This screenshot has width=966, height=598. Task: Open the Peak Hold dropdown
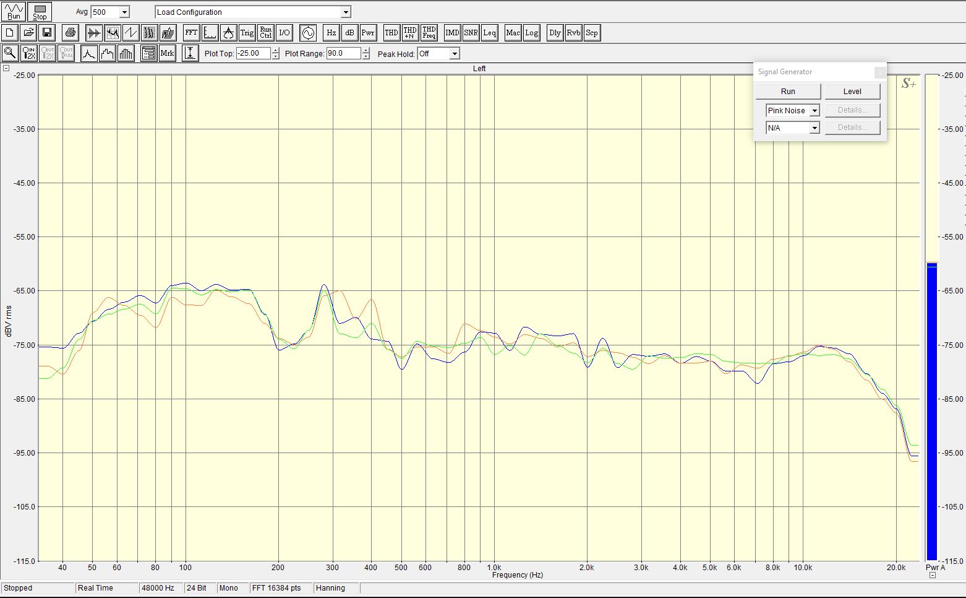[x=455, y=54]
